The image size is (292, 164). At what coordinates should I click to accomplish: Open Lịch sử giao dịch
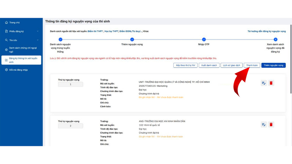pos(231,65)
